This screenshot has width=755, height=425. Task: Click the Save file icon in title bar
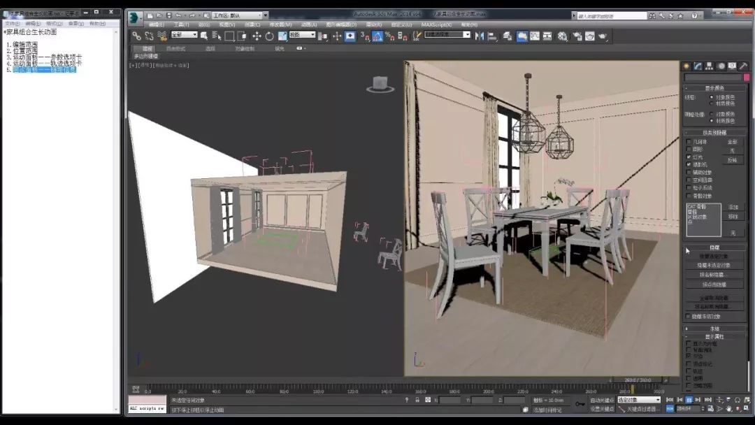pos(169,15)
